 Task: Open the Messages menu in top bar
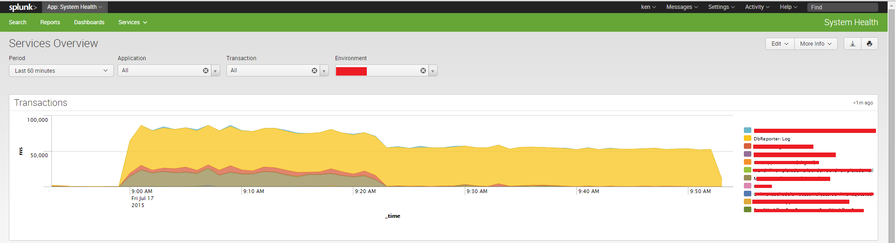682,7
